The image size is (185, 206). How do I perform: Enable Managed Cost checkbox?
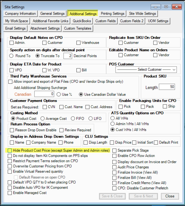tap(10, 193)
